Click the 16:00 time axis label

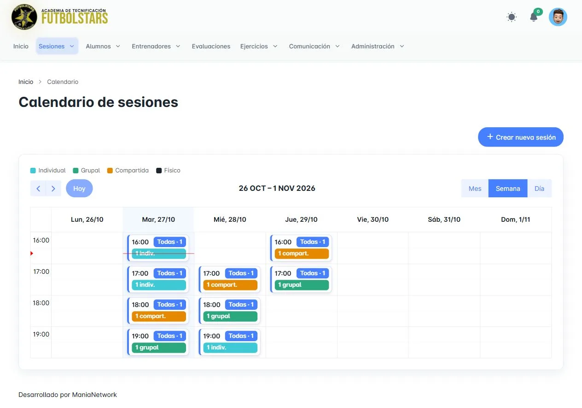click(41, 240)
